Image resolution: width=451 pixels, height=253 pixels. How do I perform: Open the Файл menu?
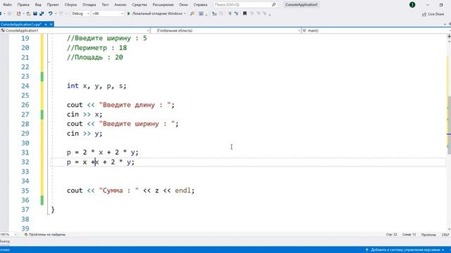(7, 5)
